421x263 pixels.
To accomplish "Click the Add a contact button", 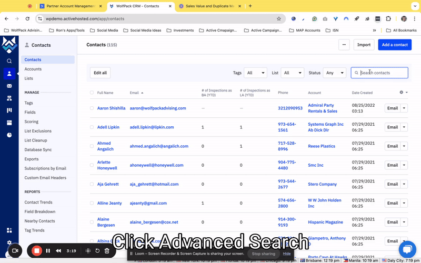I will (395, 45).
